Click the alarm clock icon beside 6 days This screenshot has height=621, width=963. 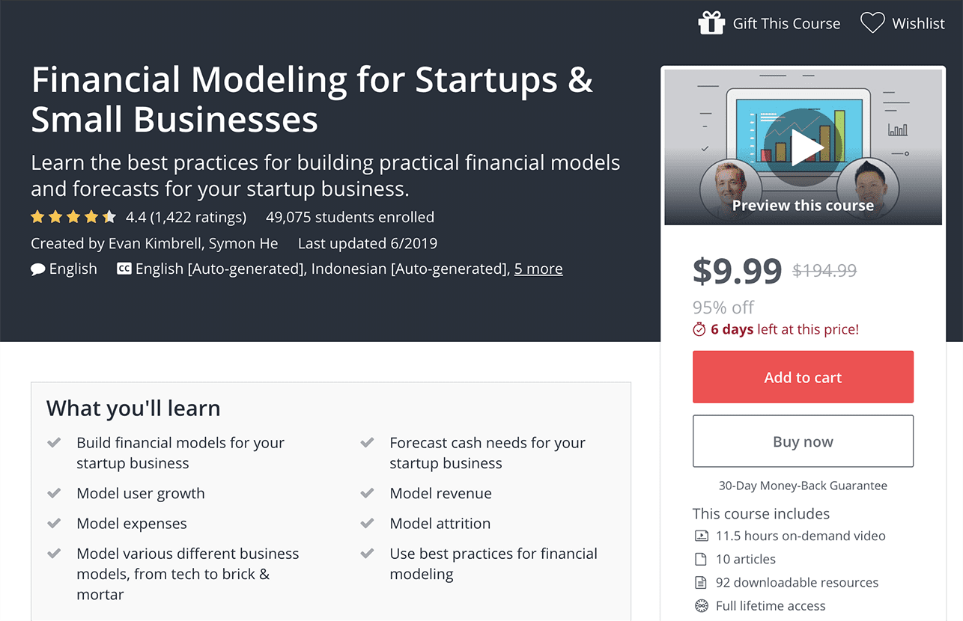[699, 329]
